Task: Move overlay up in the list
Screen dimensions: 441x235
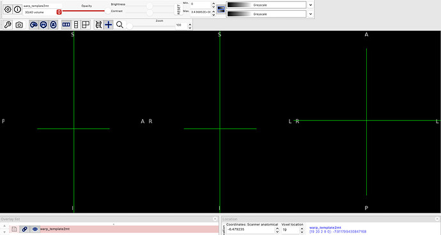Action: tap(4, 226)
